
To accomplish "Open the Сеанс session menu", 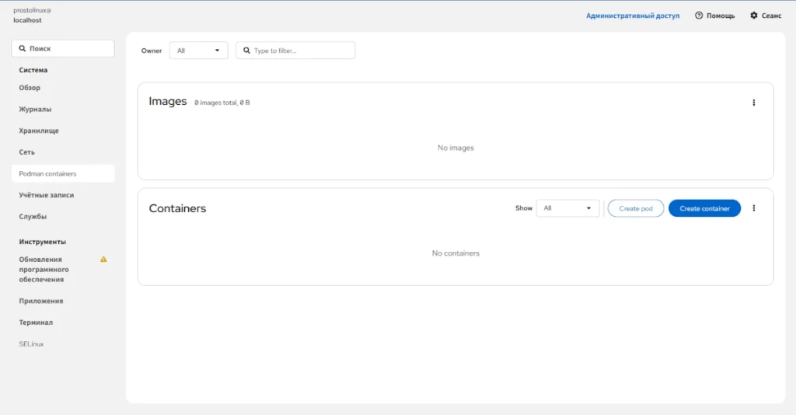I will 766,16.
